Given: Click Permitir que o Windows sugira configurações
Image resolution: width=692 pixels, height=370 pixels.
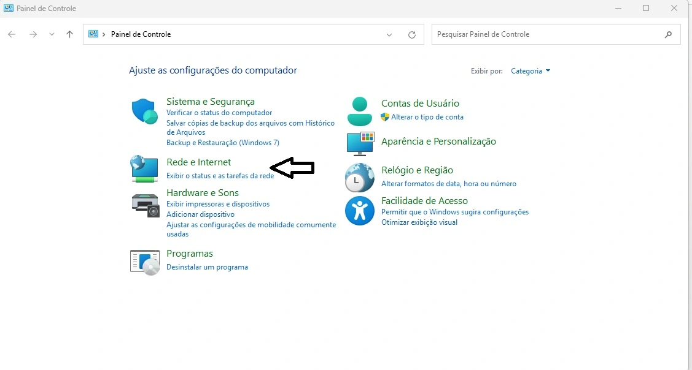Looking at the screenshot, I should tap(455, 212).
